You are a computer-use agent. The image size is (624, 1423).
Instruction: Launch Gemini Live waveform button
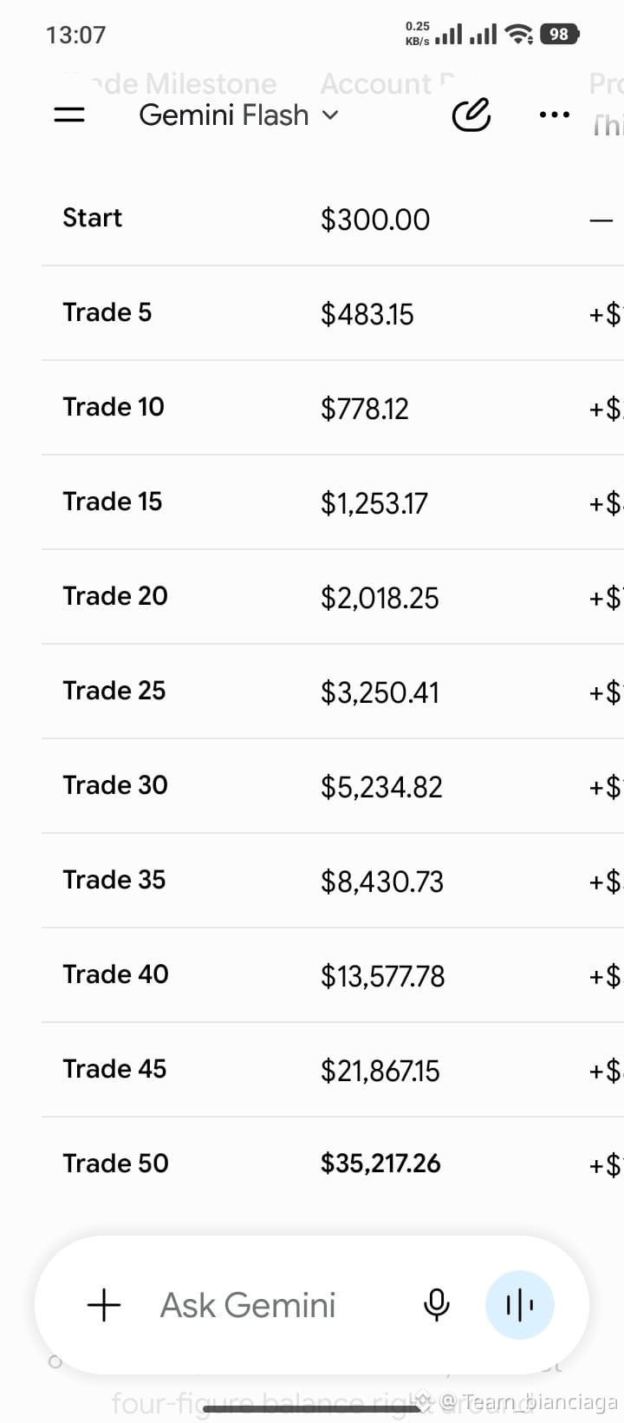click(x=520, y=1304)
